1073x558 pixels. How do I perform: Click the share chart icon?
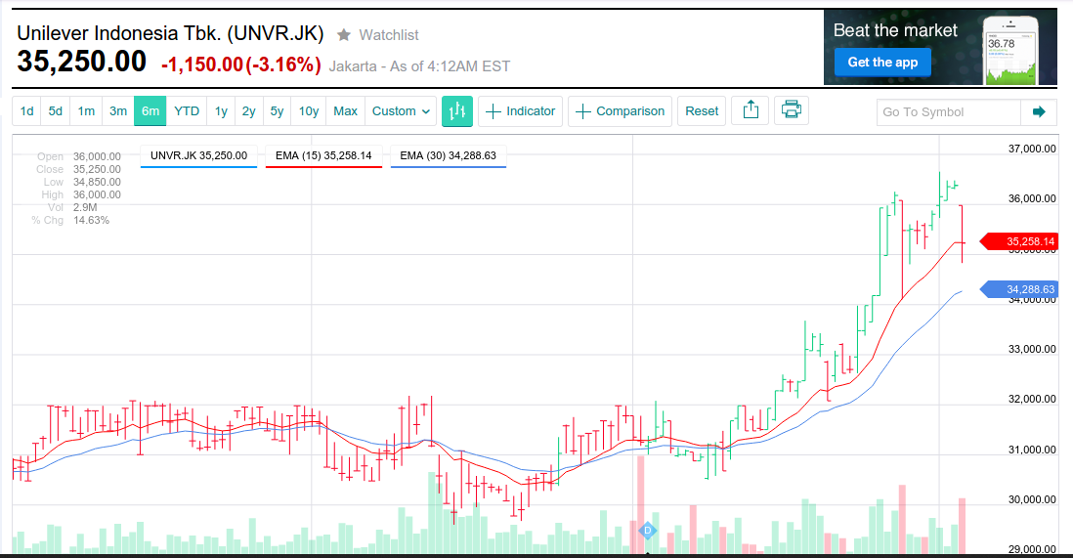(x=751, y=110)
